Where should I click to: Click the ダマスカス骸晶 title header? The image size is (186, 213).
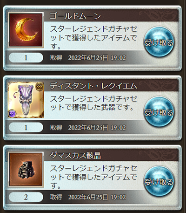click(x=75, y=155)
